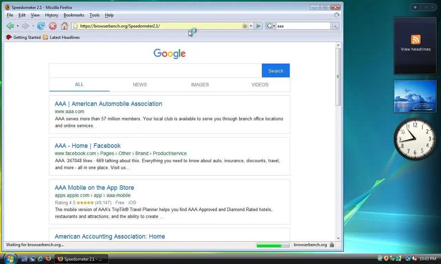Stop loading with the red Stop icon
The width and height of the screenshot is (441, 264).
53,26
